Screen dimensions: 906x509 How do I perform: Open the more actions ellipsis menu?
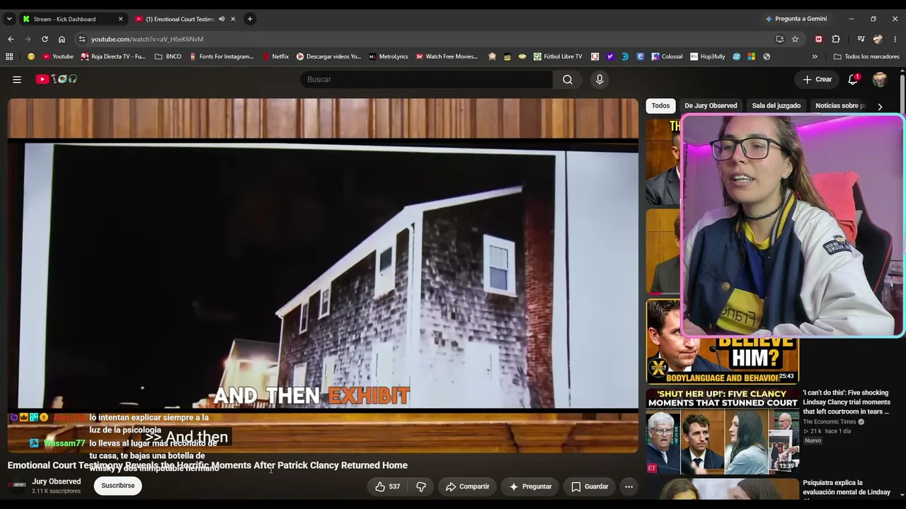(629, 486)
